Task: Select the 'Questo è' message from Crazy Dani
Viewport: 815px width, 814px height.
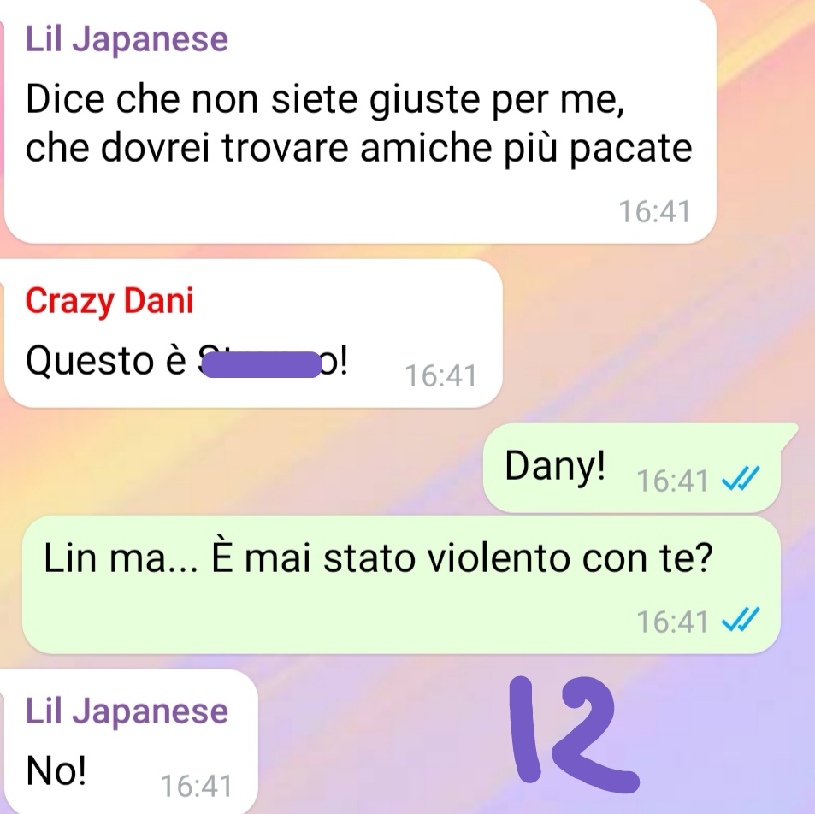Action: [253, 333]
